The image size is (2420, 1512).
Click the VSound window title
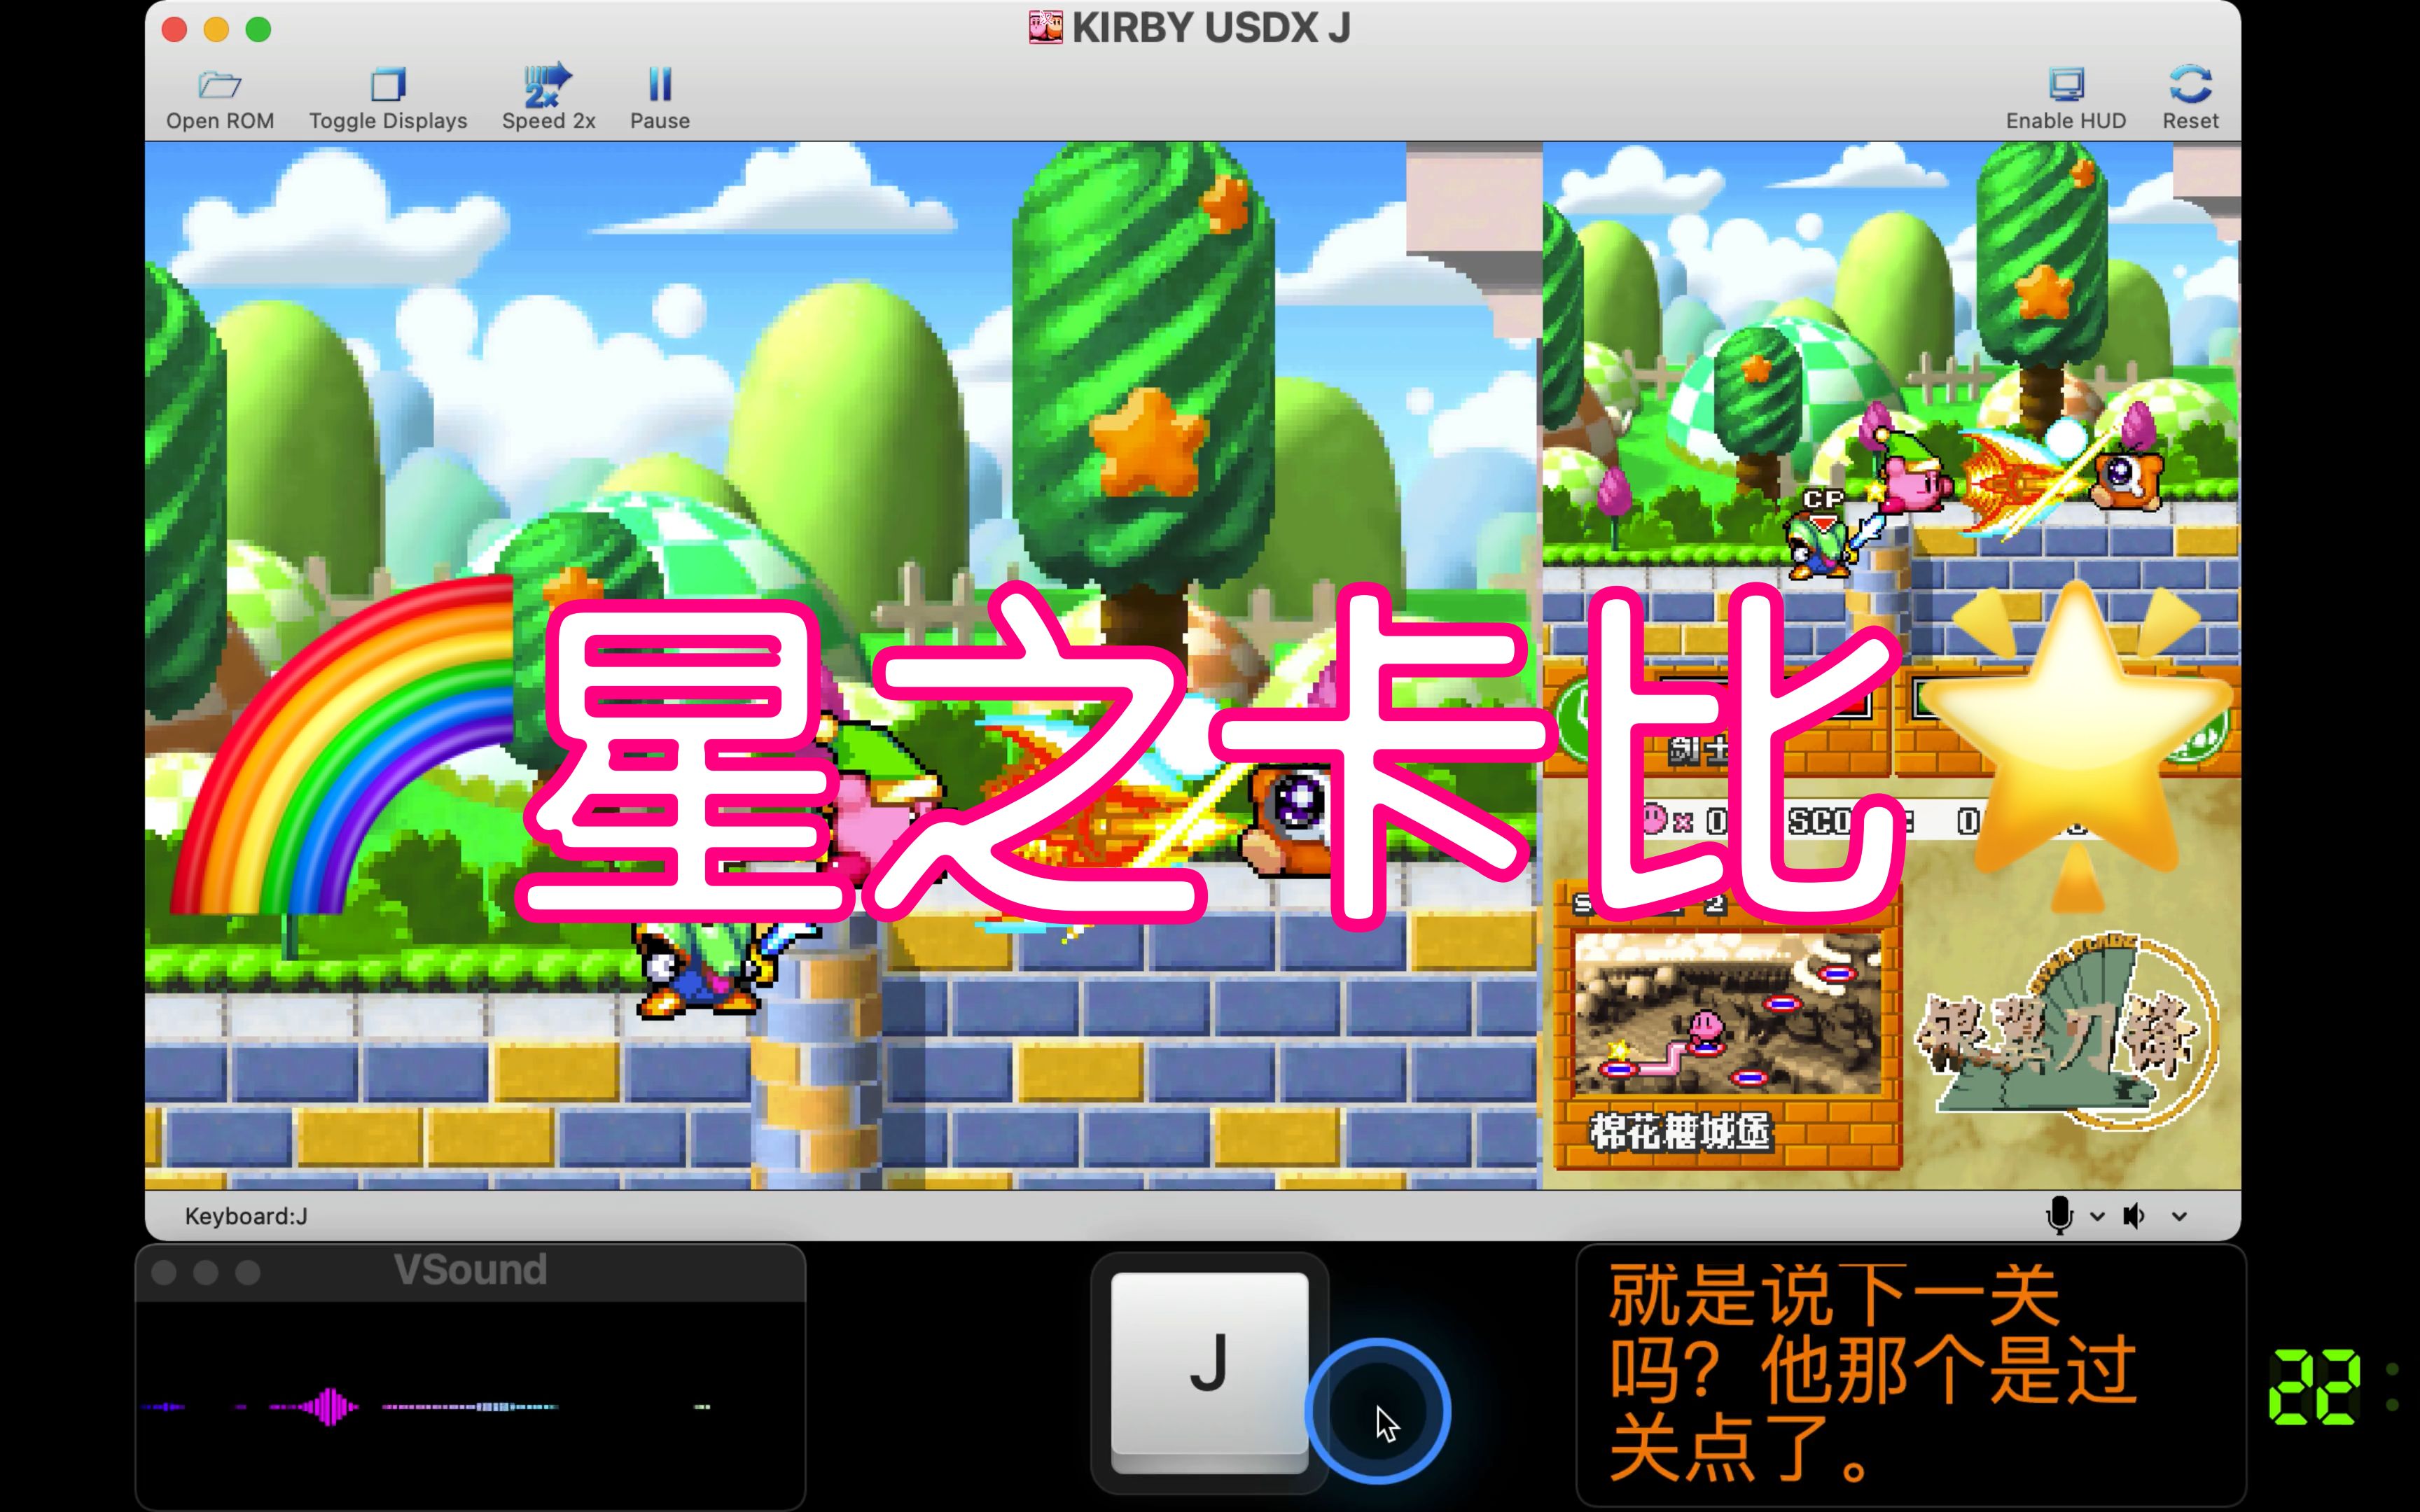470,1270
